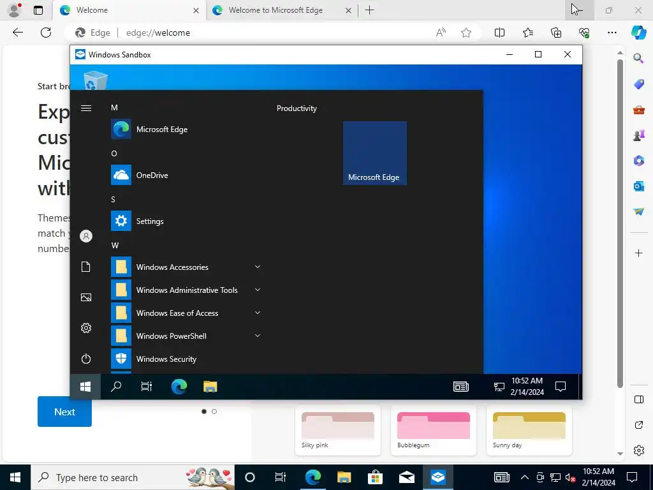This screenshot has width=653, height=490.
Task: Expand Windows Administrative Tools folder
Action: pos(187,290)
